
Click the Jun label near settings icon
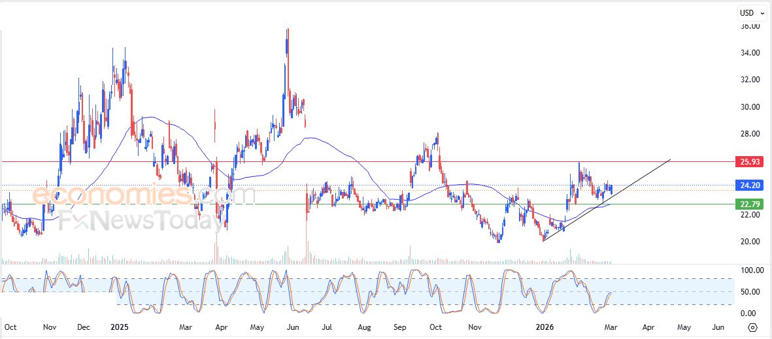(717, 327)
